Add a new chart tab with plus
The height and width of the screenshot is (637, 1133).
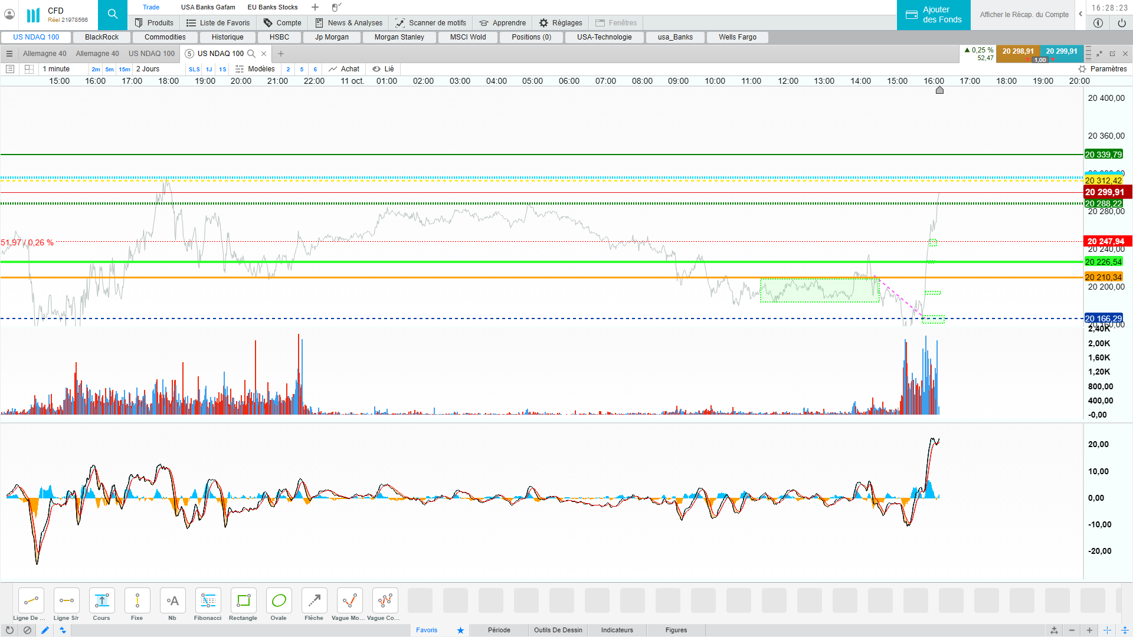pos(281,54)
